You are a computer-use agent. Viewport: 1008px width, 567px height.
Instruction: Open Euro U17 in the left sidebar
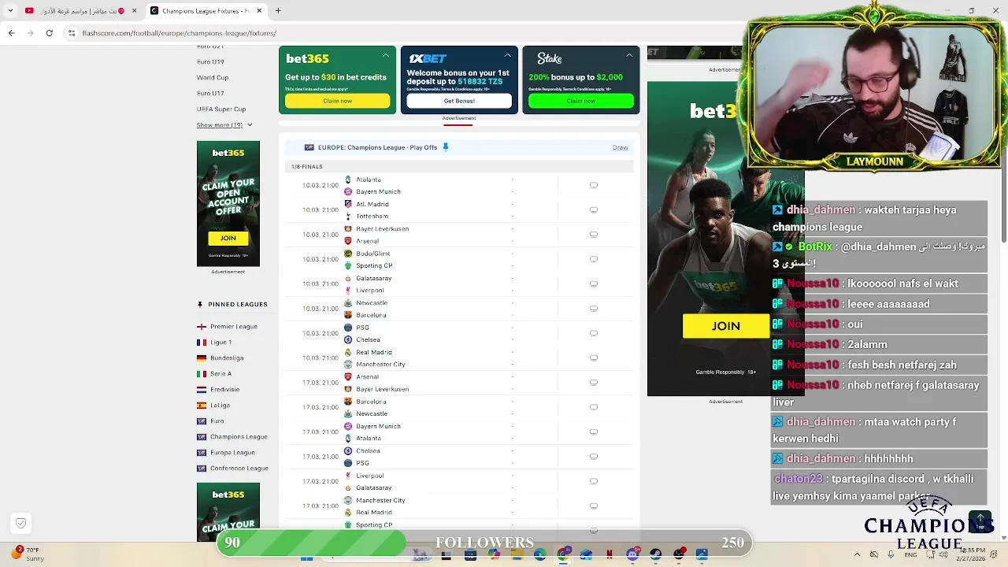pyautogui.click(x=210, y=93)
